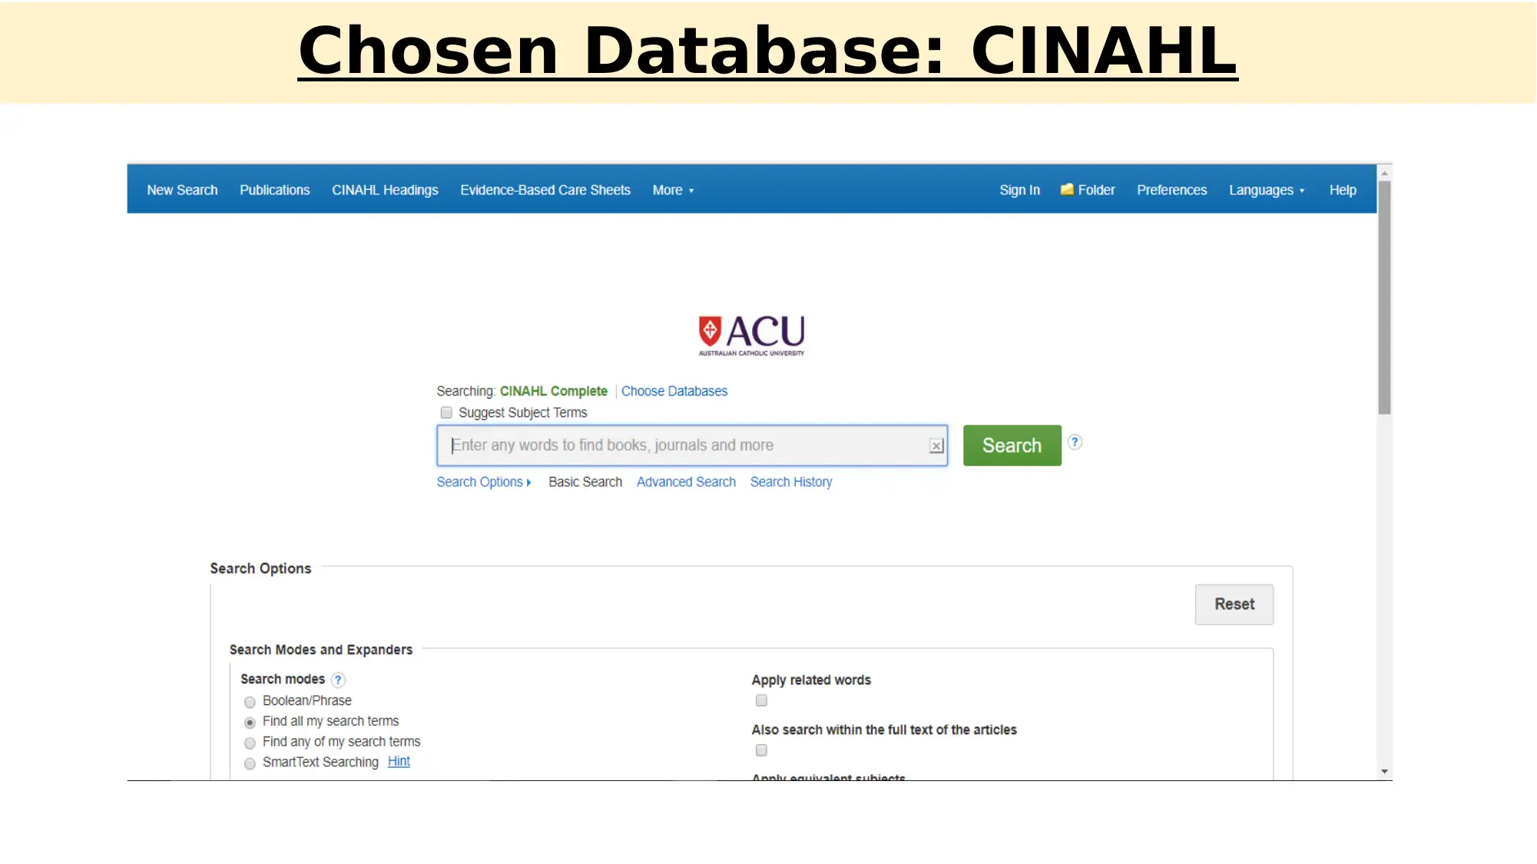The width and height of the screenshot is (1537, 864).
Task: Open Evidence-Based Care Sheets section
Action: [x=545, y=190]
